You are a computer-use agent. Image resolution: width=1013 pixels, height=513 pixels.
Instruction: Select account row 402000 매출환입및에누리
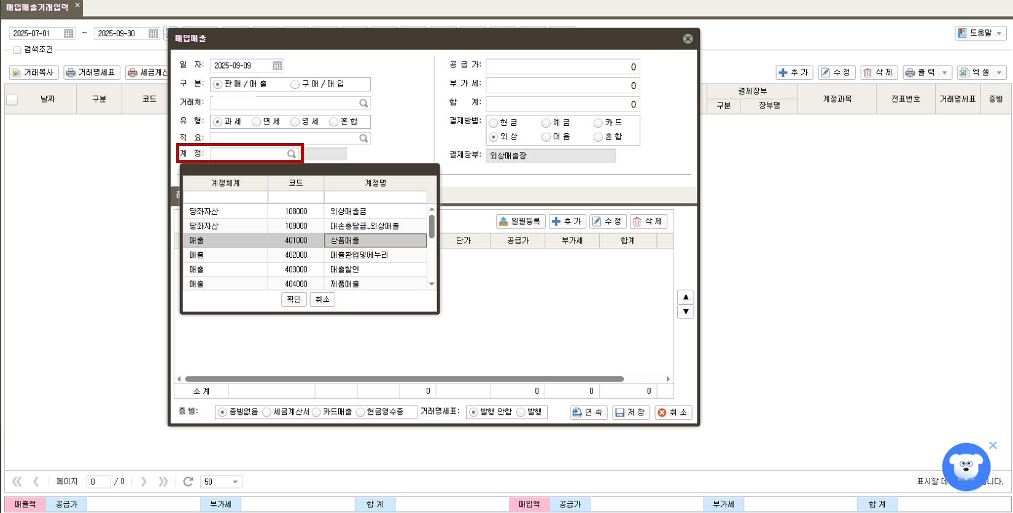pos(305,255)
